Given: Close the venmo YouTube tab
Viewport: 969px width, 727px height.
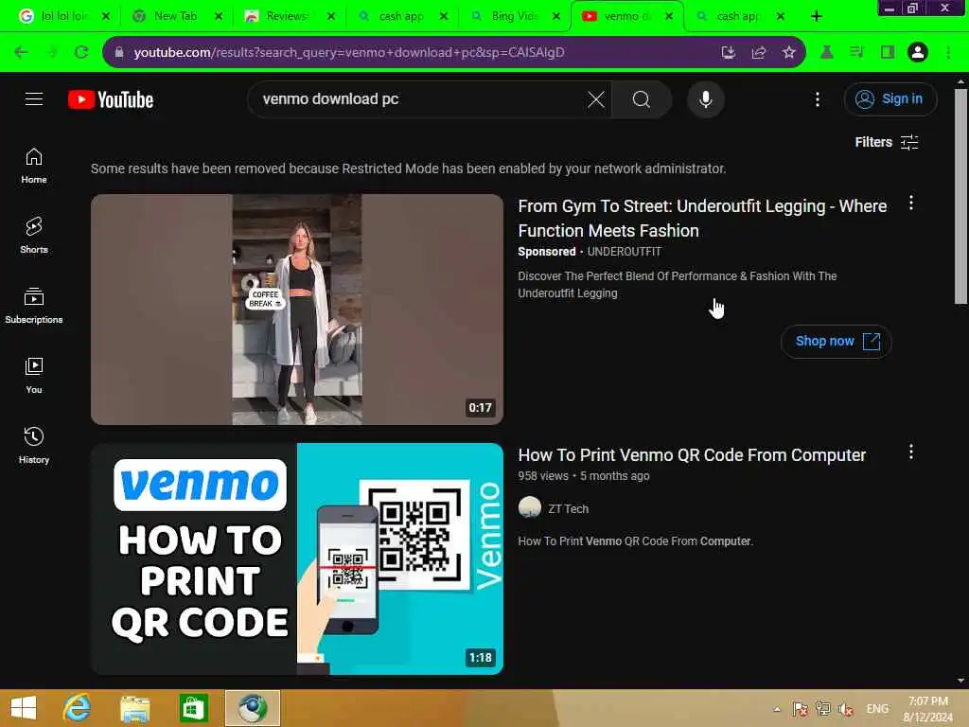Looking at the screenshot, I should 669,17.
